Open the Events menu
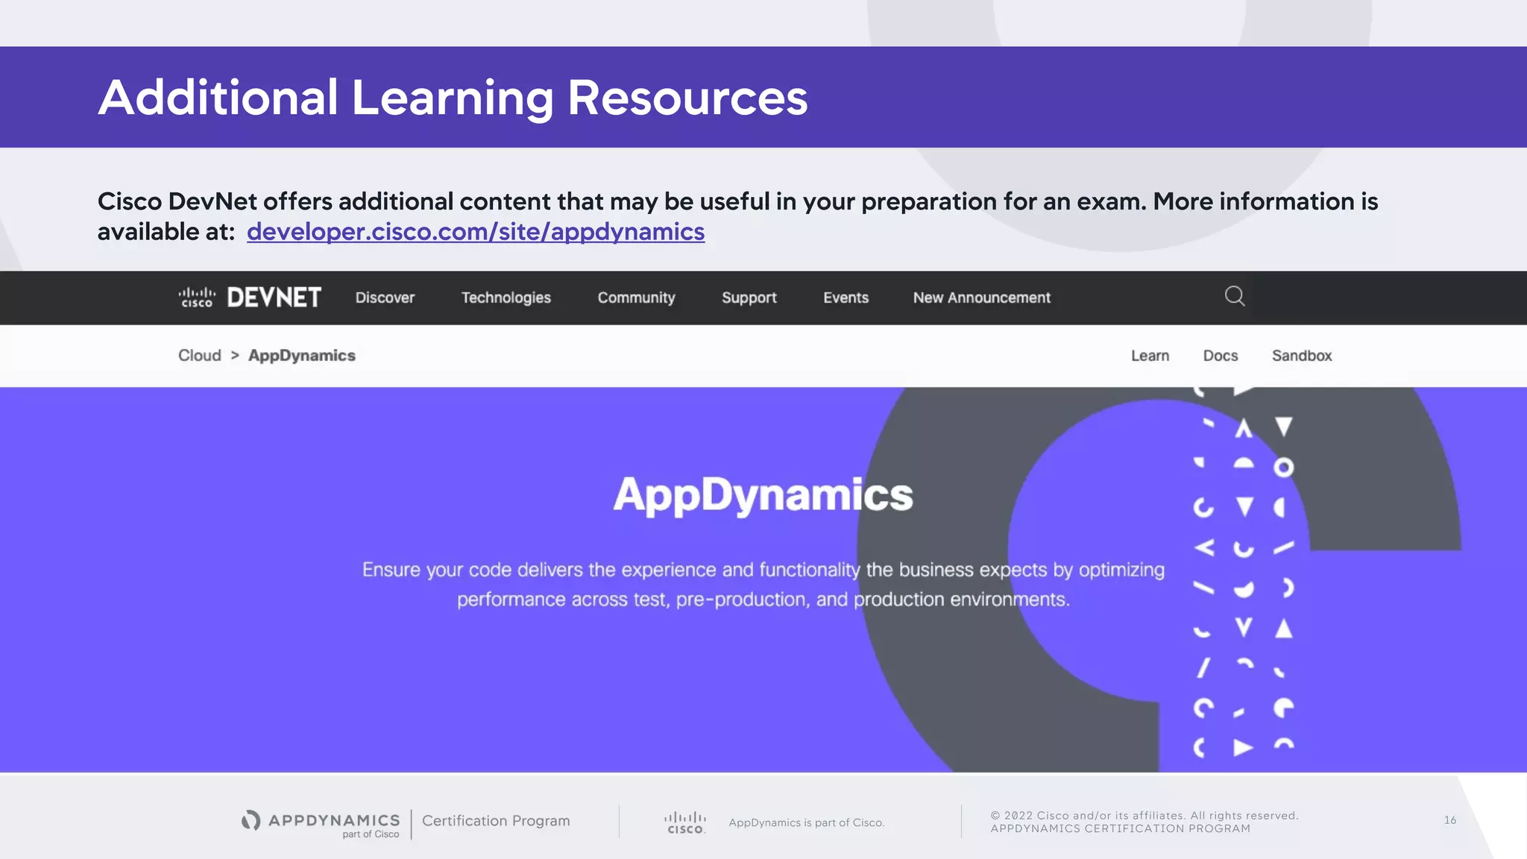 pyautogui.click(x=846, y=298)
